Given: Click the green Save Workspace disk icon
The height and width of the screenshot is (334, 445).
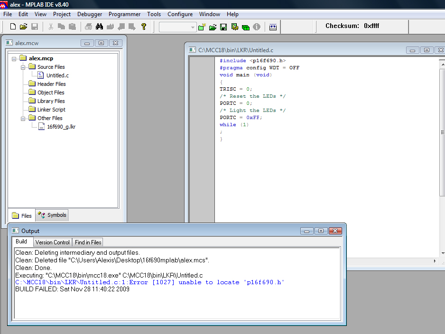Looking at the screenshot, I should [x=223, y=27].
